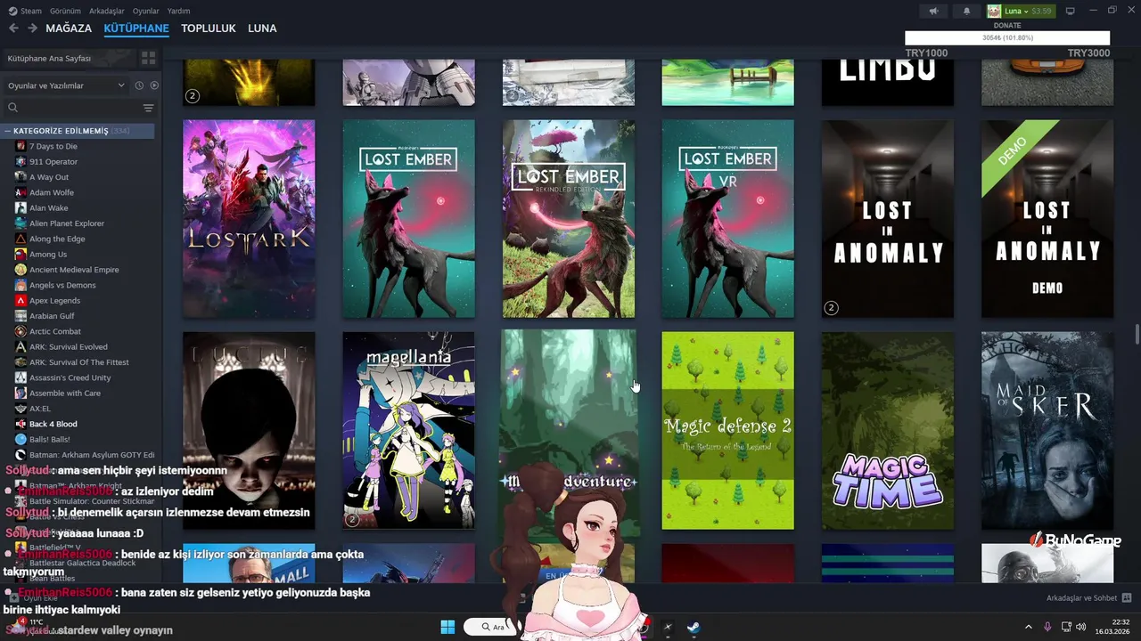Click the Back 4 Blood game icon
The height and width of the screenshot is (641, 1141).
point(21,424)
